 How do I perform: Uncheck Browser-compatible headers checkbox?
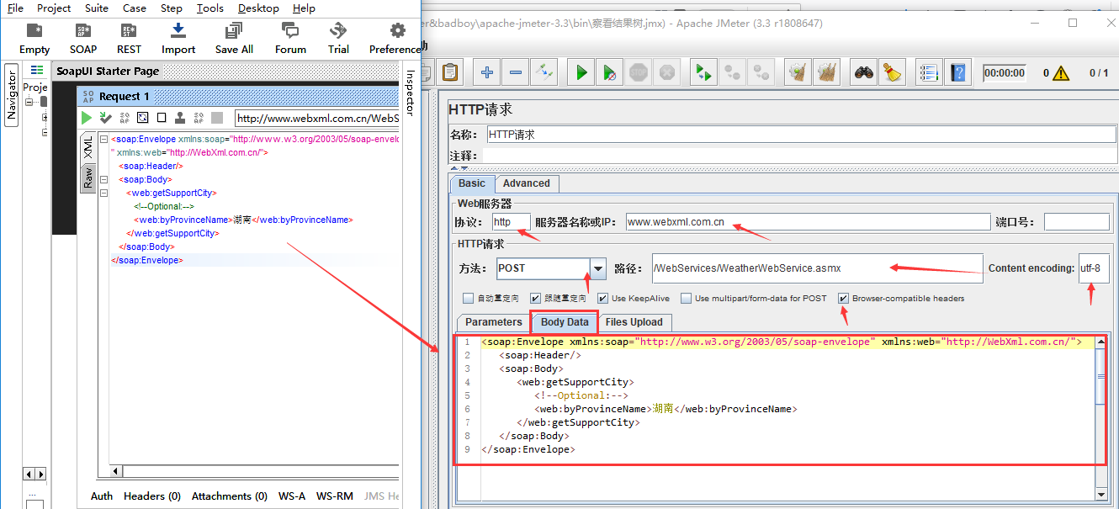843,299
